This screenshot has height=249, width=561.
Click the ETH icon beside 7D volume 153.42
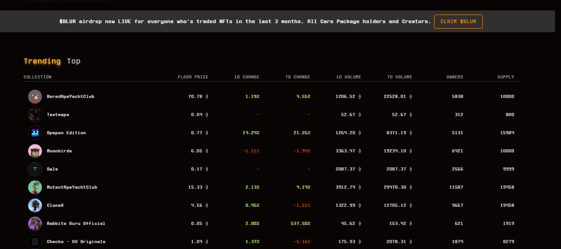click(410, 224)
